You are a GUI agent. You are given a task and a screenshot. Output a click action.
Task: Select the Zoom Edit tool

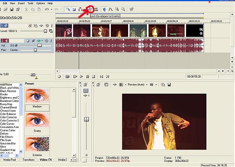(123, 9)
